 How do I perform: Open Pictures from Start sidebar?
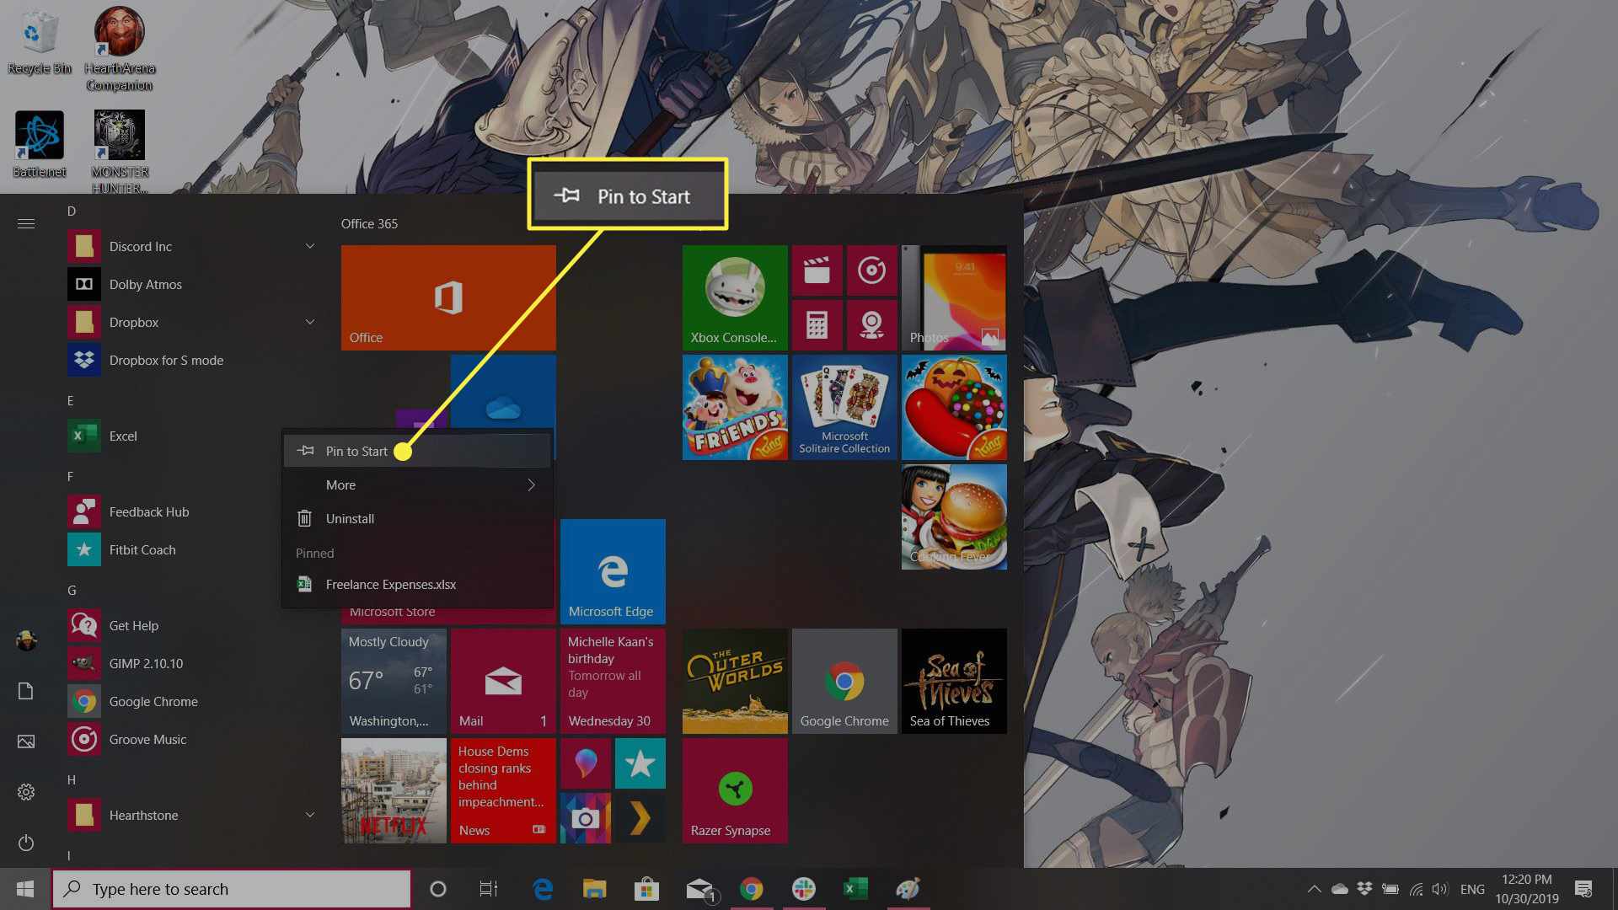(26, 741)
